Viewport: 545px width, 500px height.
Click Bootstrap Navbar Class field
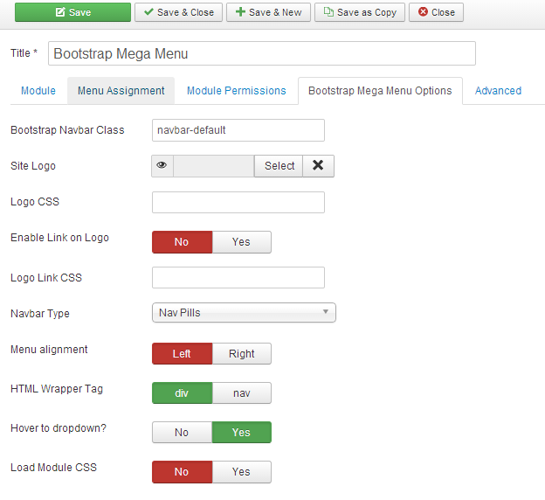[x=238, y=130]
